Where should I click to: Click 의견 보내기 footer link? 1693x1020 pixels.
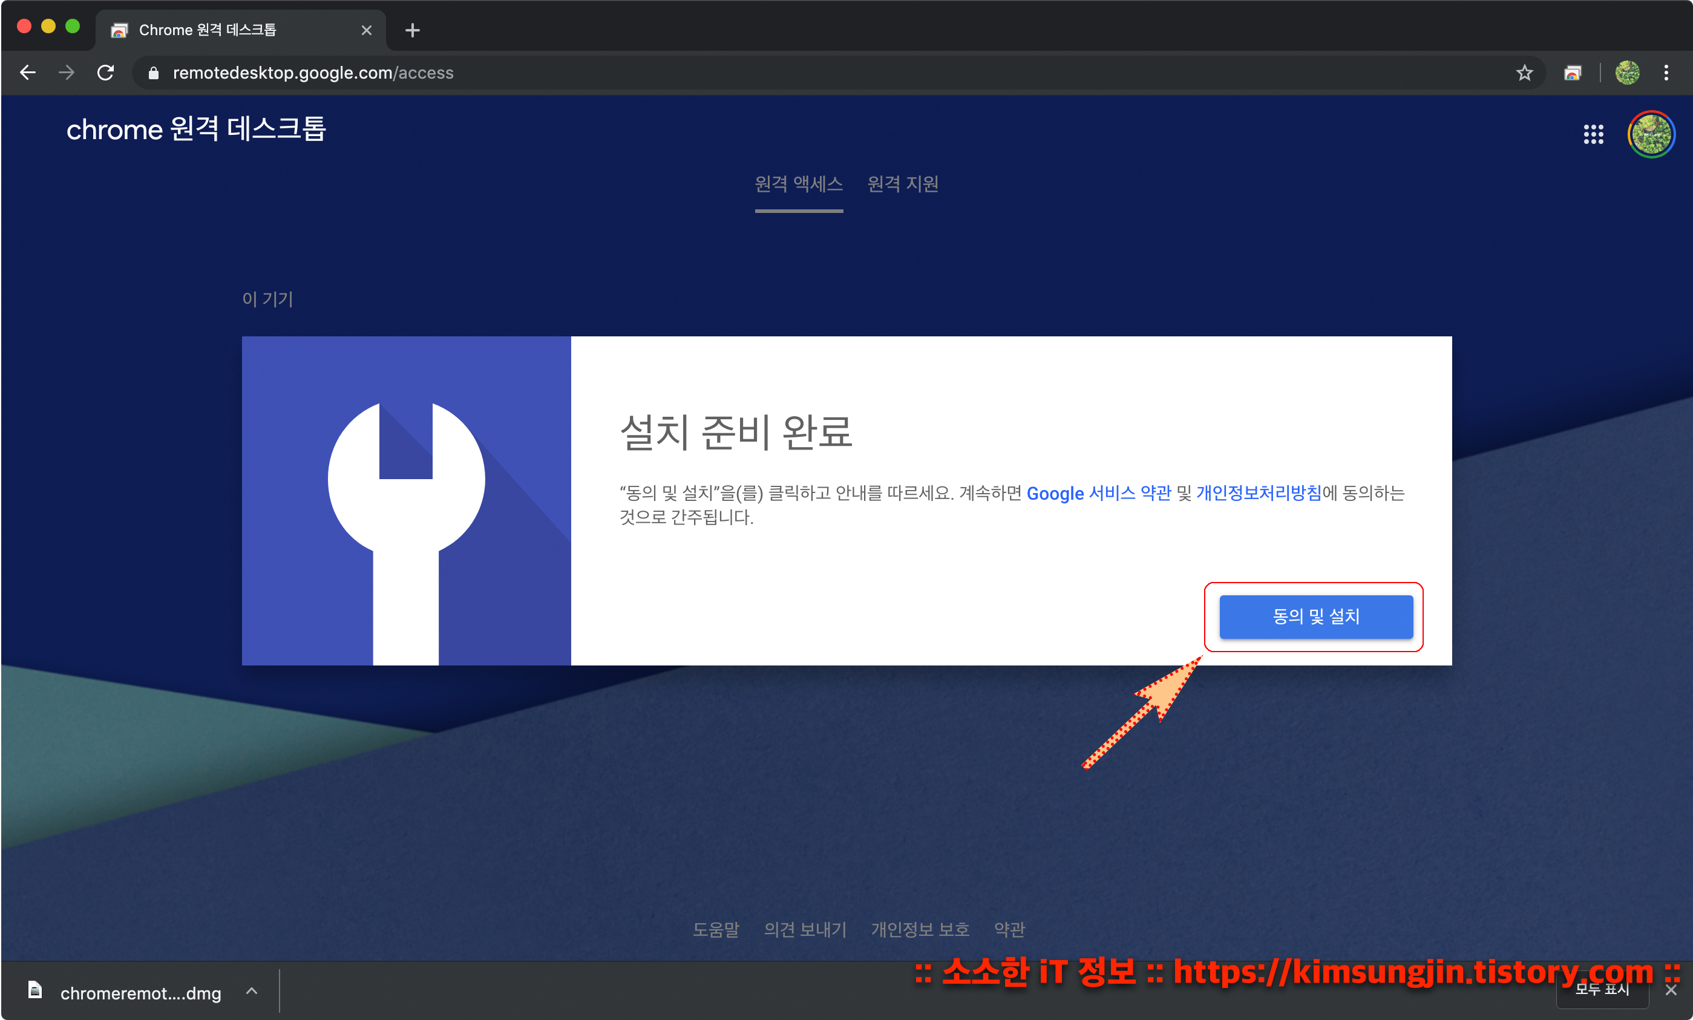tap(805, 929)
